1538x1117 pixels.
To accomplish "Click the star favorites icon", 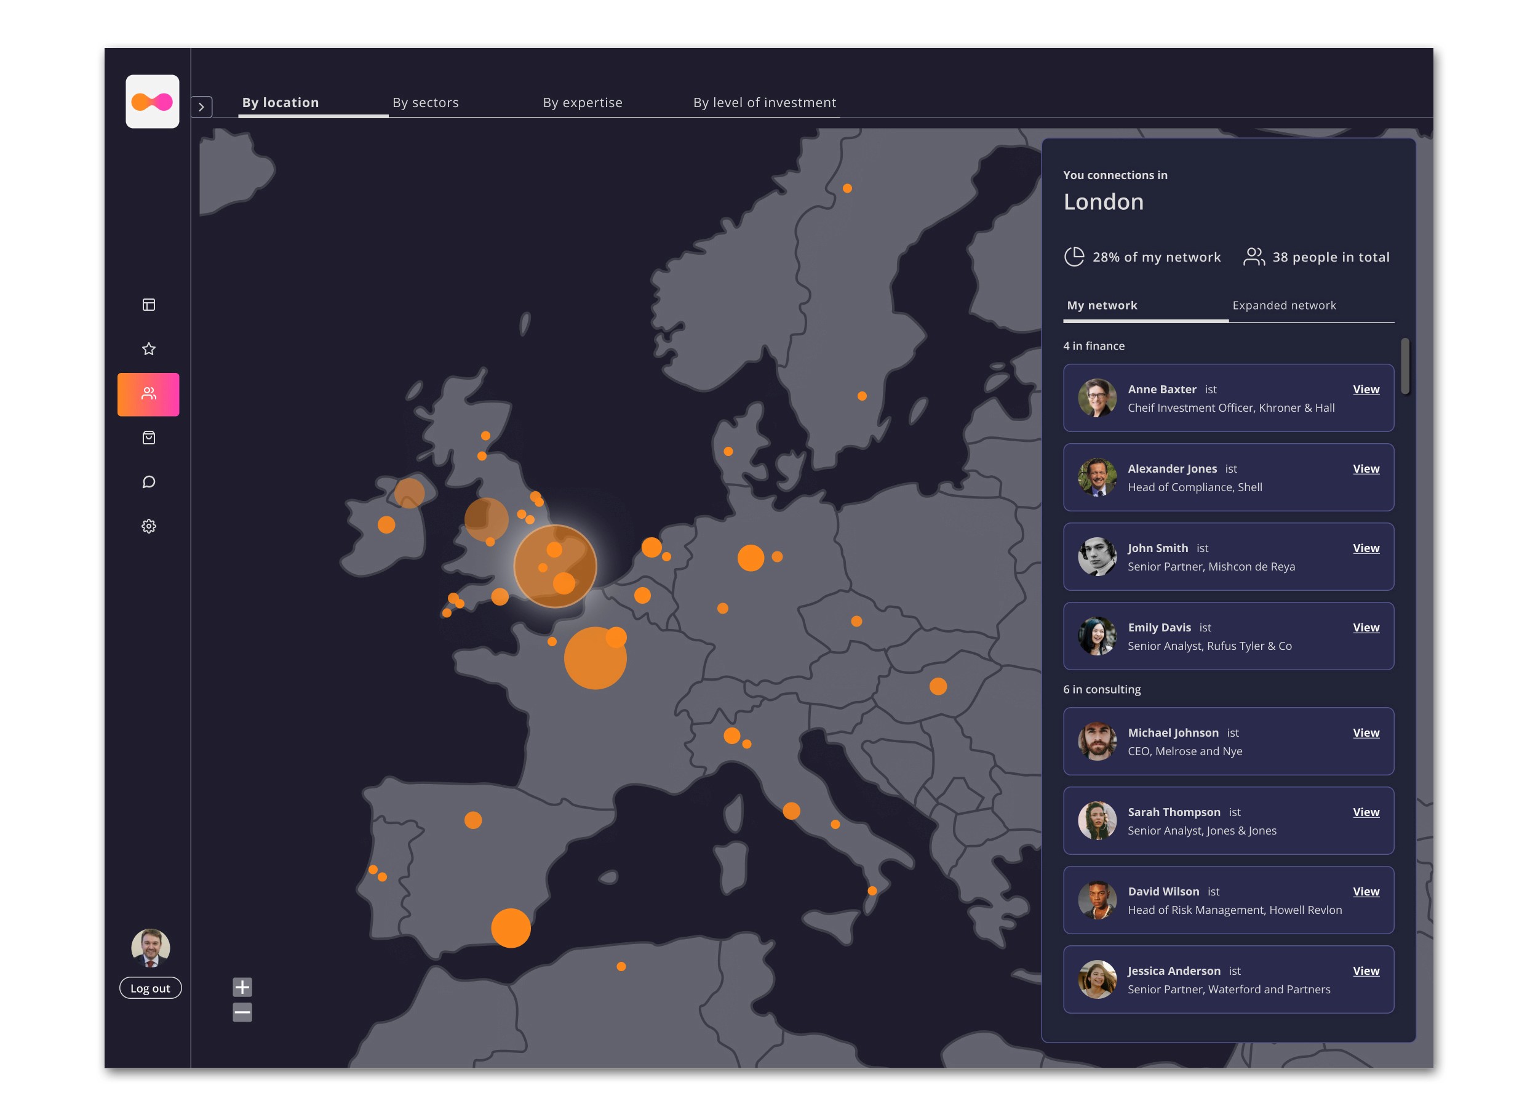I will [x=148, y=348].
